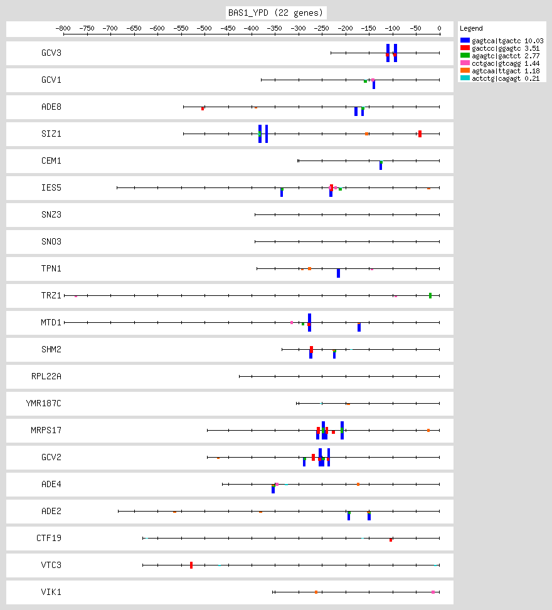
Task: Select the green agagtc|gactct legend swatch
Action: point(465,56)
